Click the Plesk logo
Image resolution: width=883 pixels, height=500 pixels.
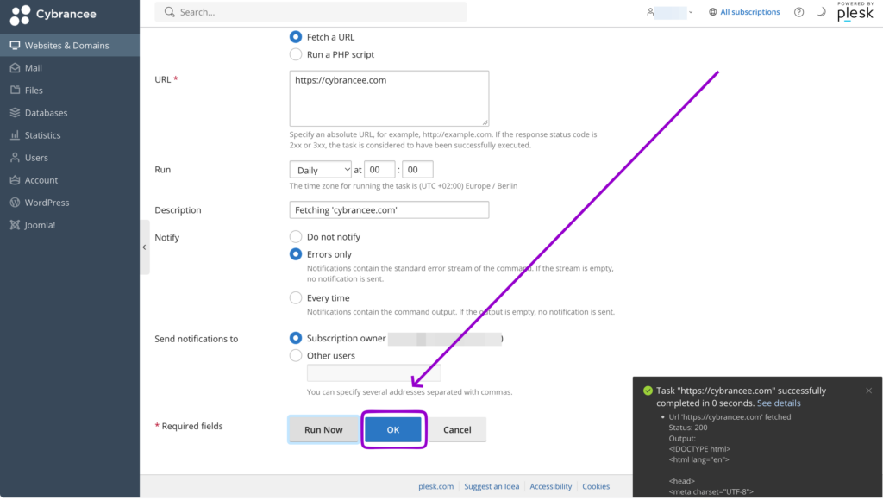(x=855, y=12)
